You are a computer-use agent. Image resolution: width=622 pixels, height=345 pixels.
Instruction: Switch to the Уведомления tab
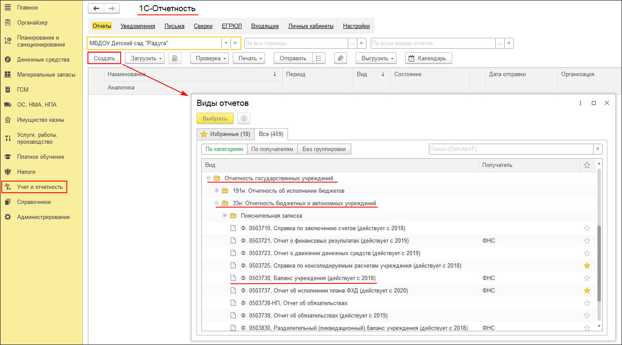pos(138,26)
